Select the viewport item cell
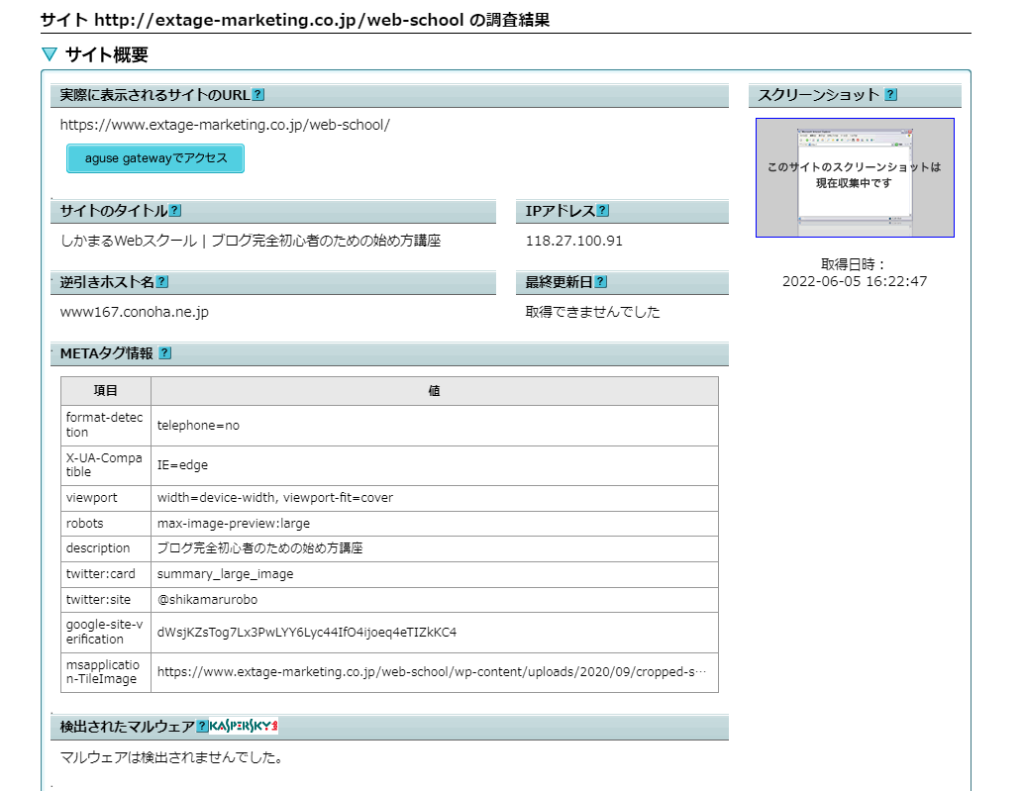The height and width of the screenshot is (791, 1023). pyautogui.click(x=106, y=498)
